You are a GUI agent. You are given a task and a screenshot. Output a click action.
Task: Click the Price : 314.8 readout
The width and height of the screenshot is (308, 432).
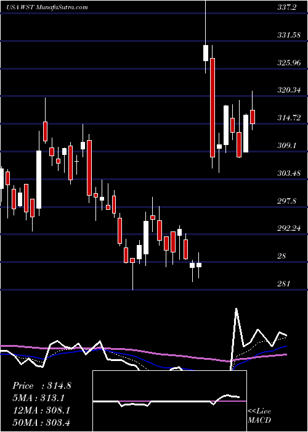42,386
